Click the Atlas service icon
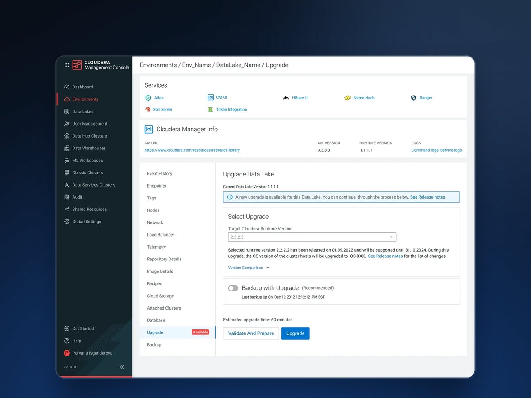 (x=148, y=98)
